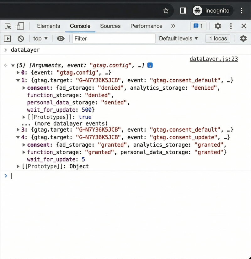Open the DevTools kebab menu
Image resolution: width=251 pixels, height=259 pixels.
[x=231, y=26]
